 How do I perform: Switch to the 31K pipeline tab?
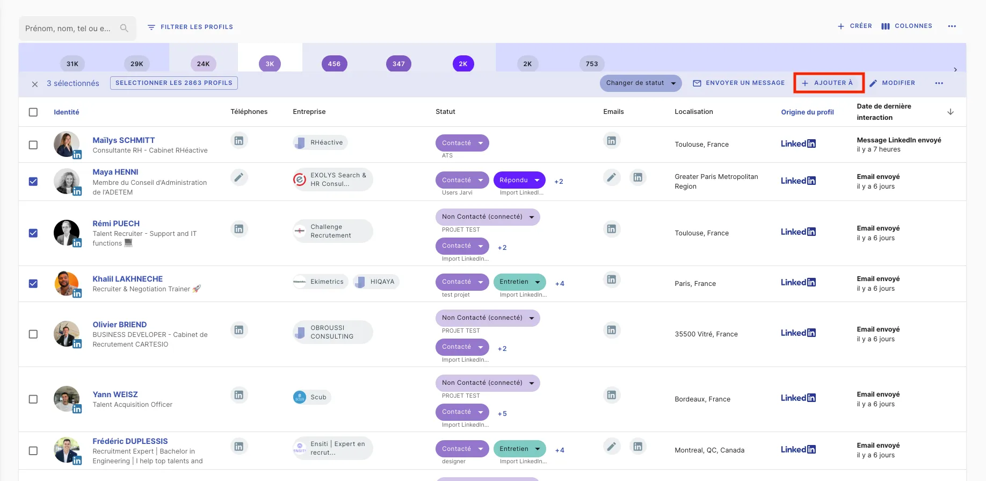point(73,64)
